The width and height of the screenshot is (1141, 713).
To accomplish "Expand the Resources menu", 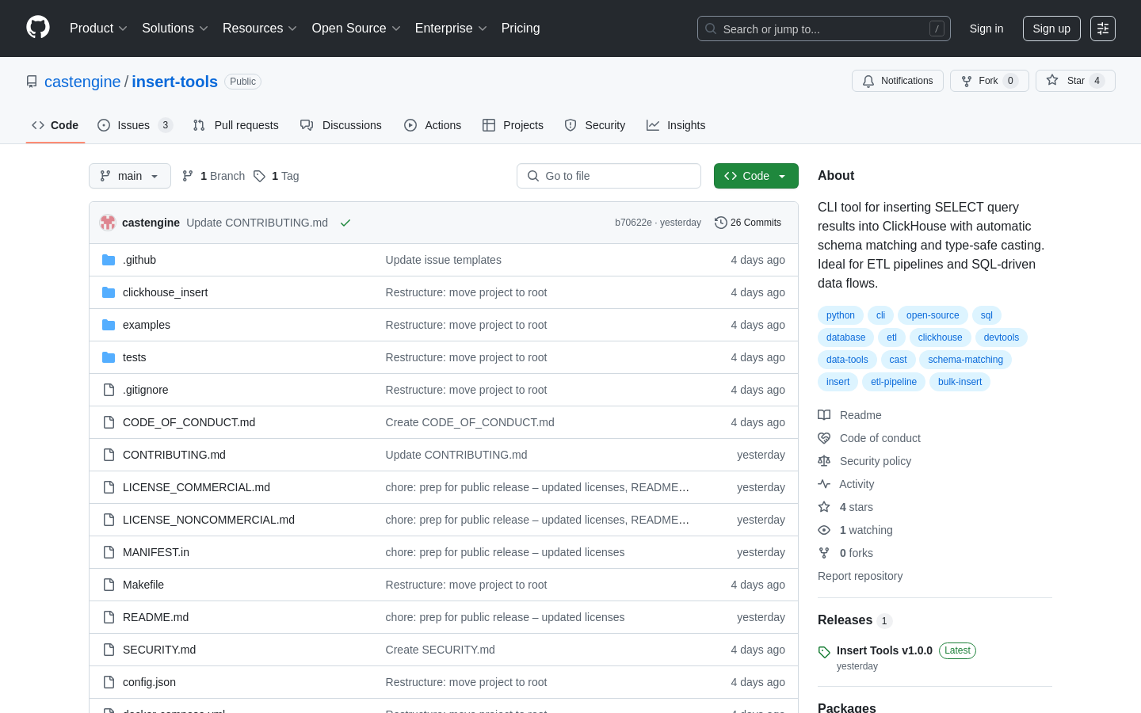I will click(260, 29).
